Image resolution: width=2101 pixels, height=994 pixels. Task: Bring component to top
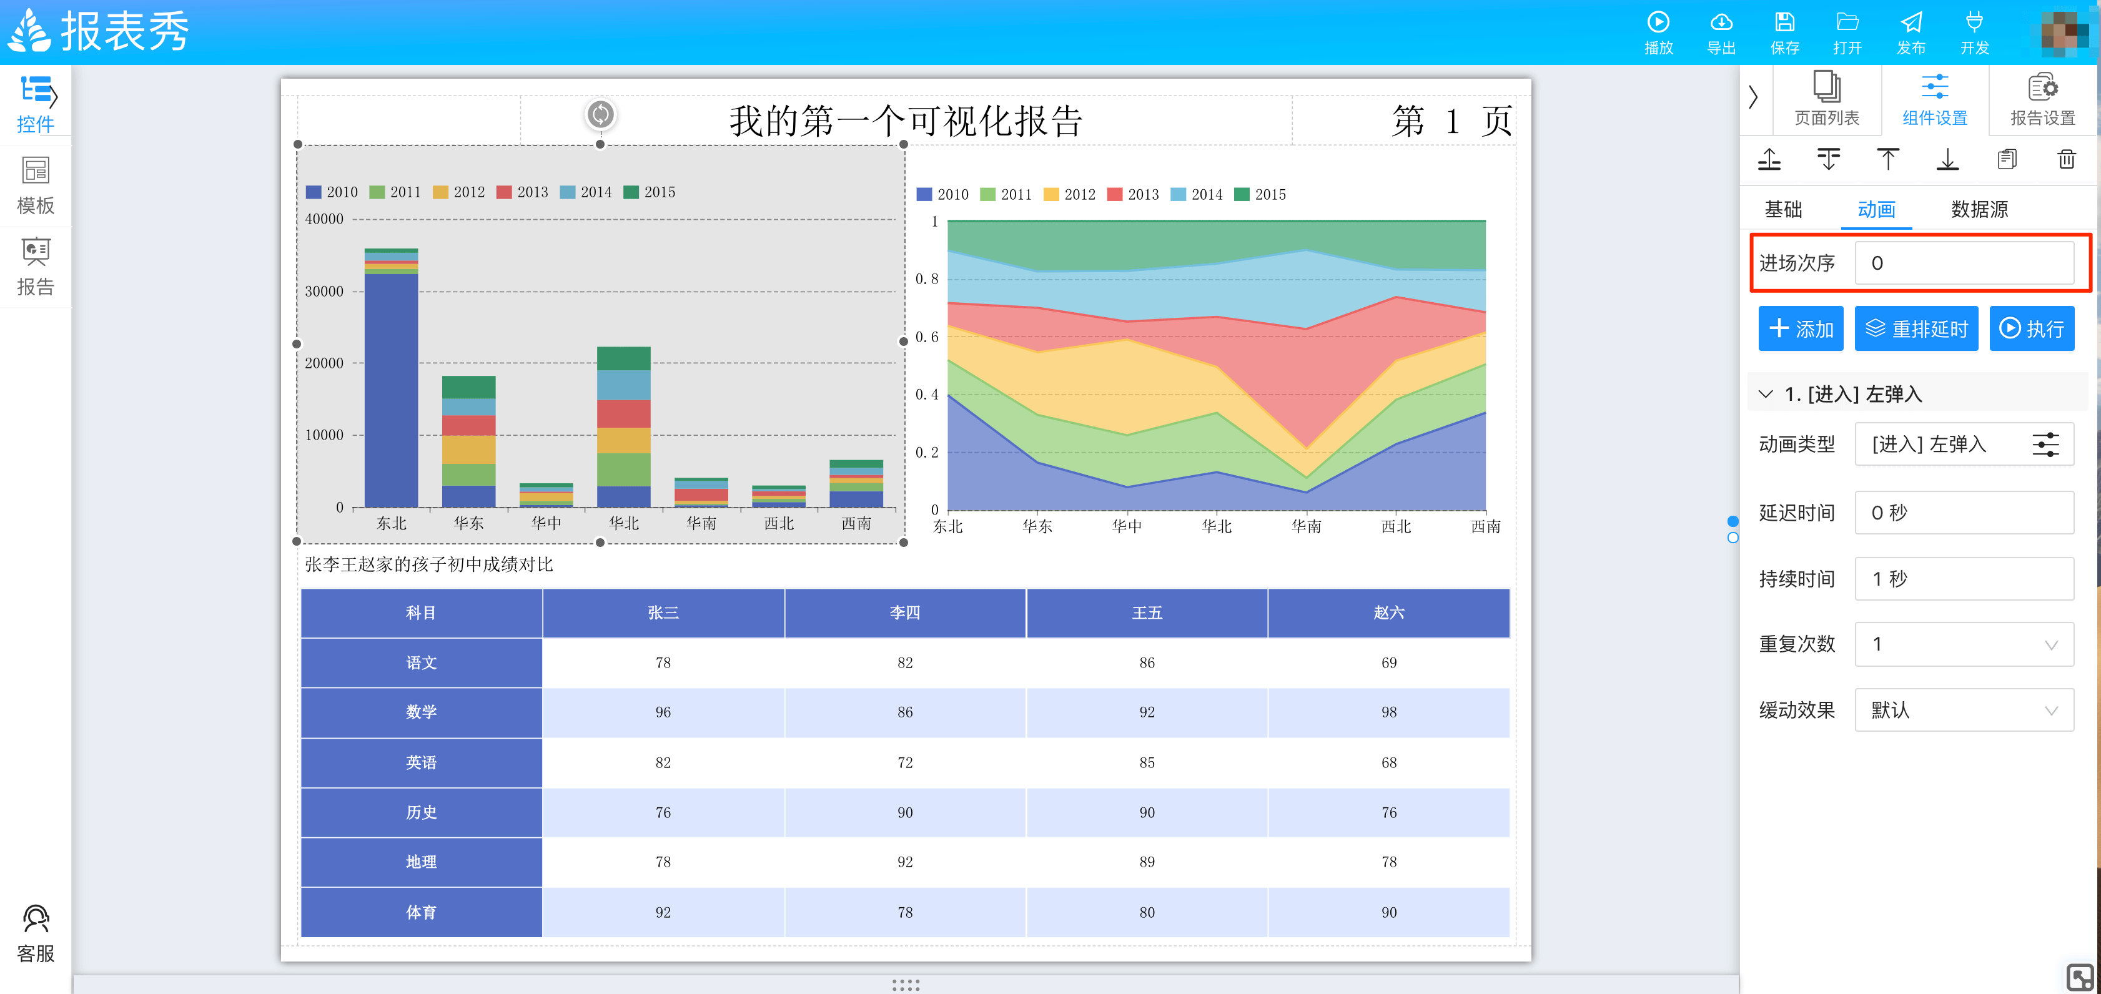tap(1887, 159)
